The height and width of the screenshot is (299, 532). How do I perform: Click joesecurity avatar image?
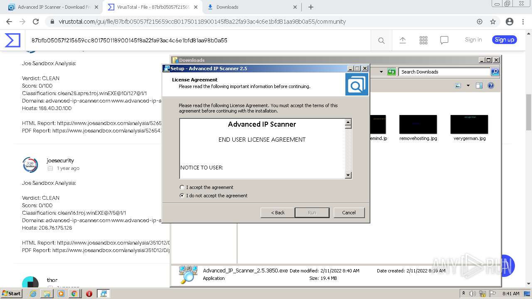(x=30, y=164)
